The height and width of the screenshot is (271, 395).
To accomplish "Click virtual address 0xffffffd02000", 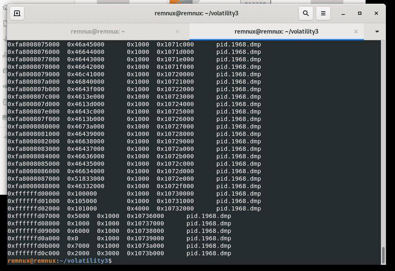I will 34,208.
